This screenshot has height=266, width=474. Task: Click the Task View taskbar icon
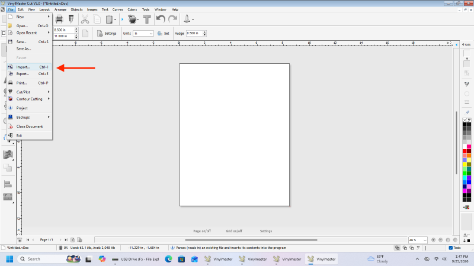click(x=88, y=259)
